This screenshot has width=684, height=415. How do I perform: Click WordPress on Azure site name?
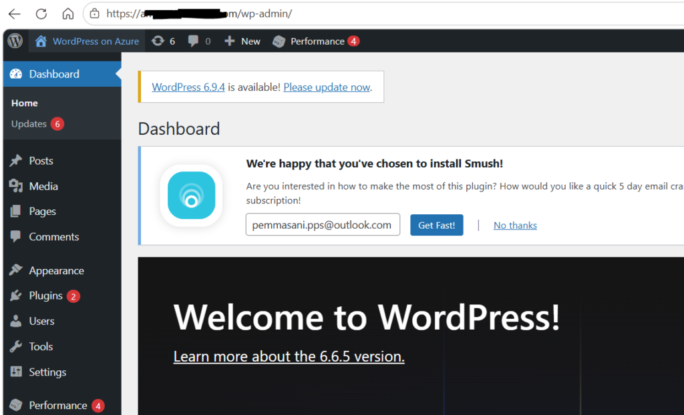(96, 41)
